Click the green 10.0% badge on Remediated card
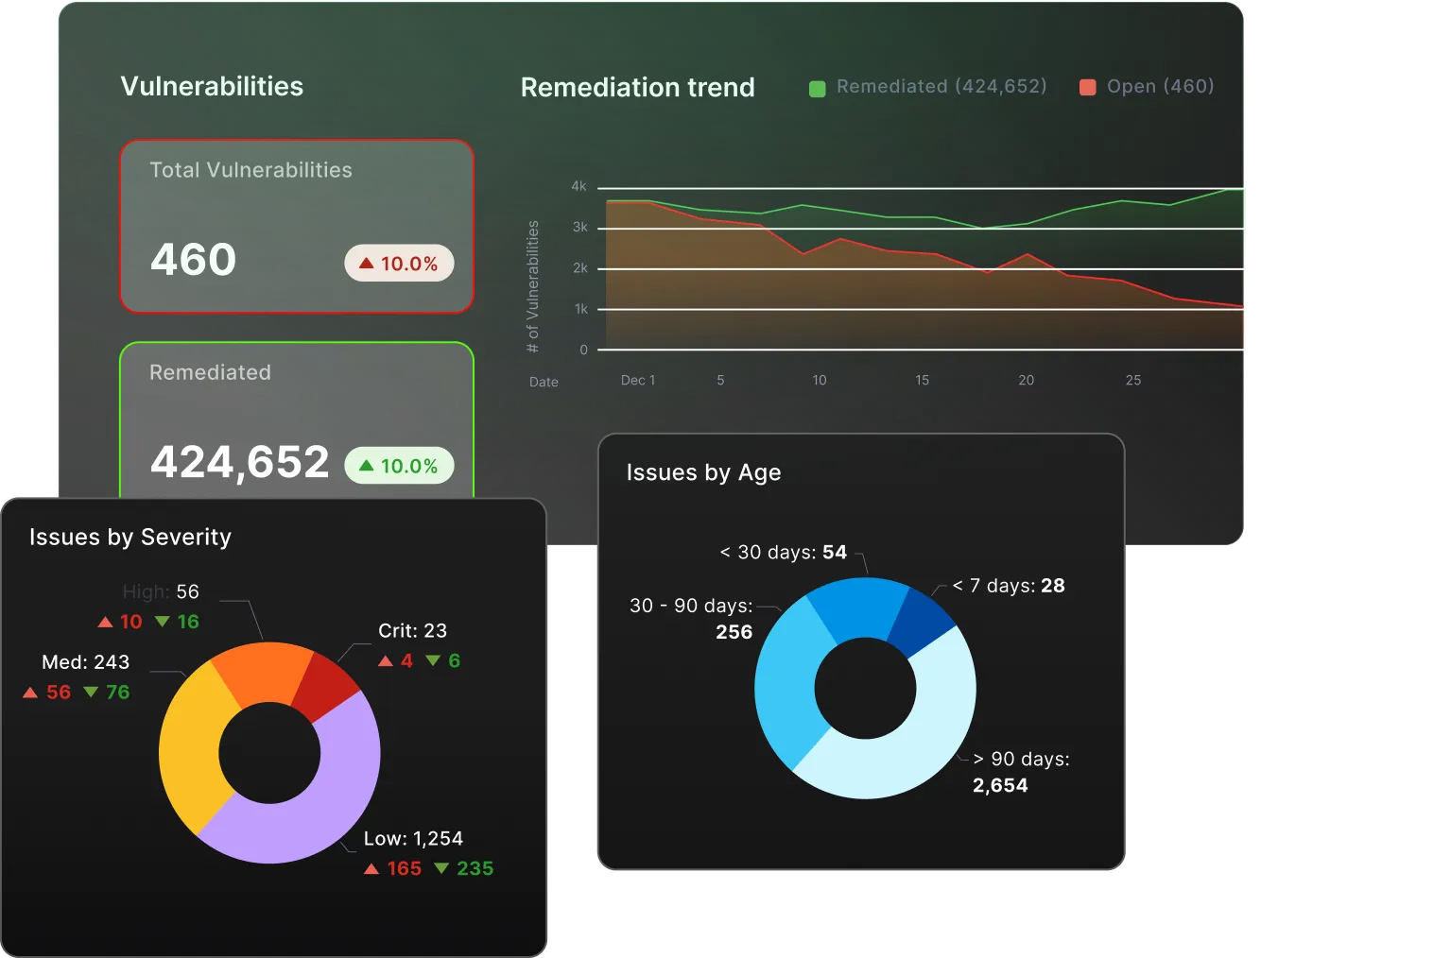 (x=399, y=465)
